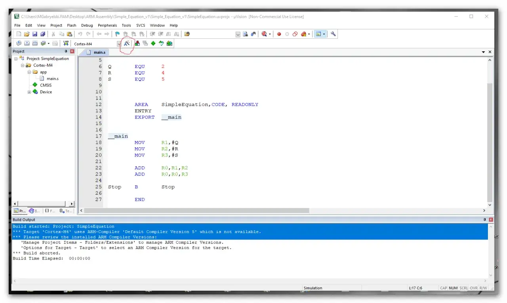Open the Peripherals menu

(107, 25)
